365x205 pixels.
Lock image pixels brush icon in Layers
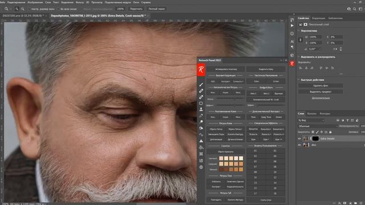(317, 132)
